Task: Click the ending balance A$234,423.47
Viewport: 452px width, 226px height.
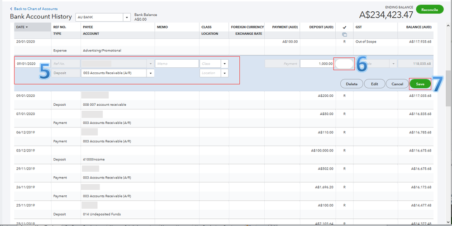Action: (x=386, y=15)
